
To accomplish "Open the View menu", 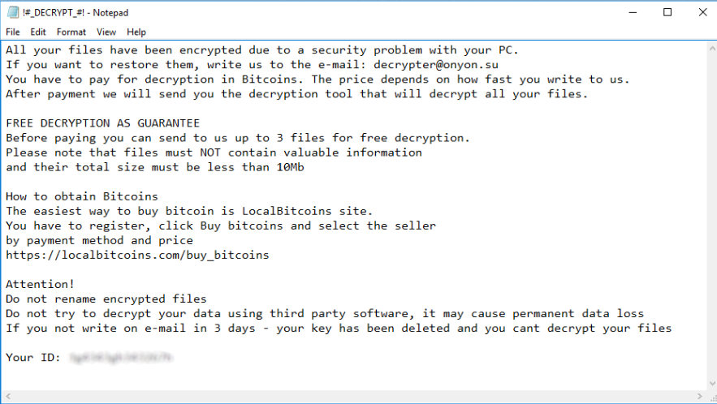I will 106,32.
